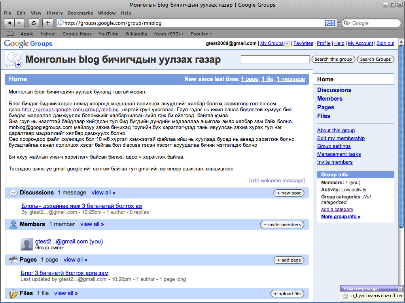Click the Google Groups logo
405x303 pixels.
click(28, 43)
